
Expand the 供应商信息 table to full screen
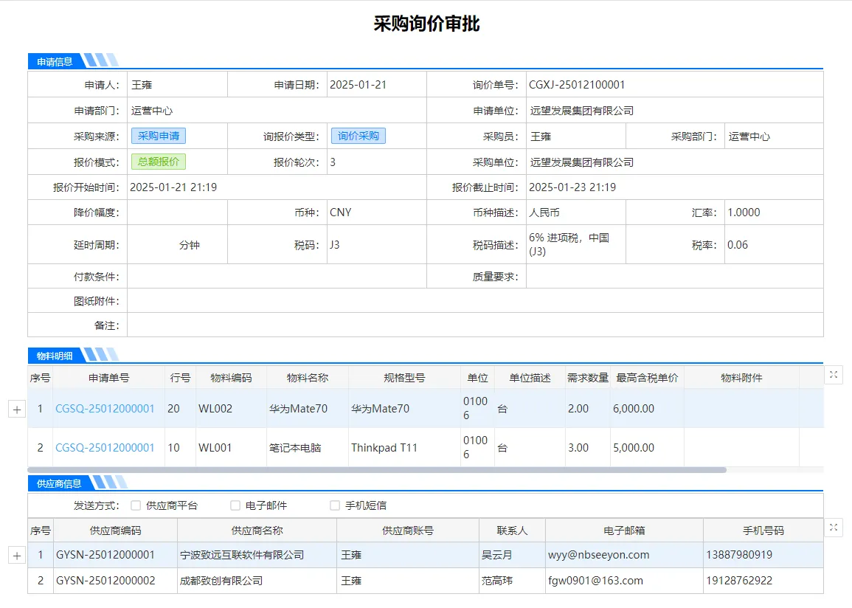[x=834, y=528]
